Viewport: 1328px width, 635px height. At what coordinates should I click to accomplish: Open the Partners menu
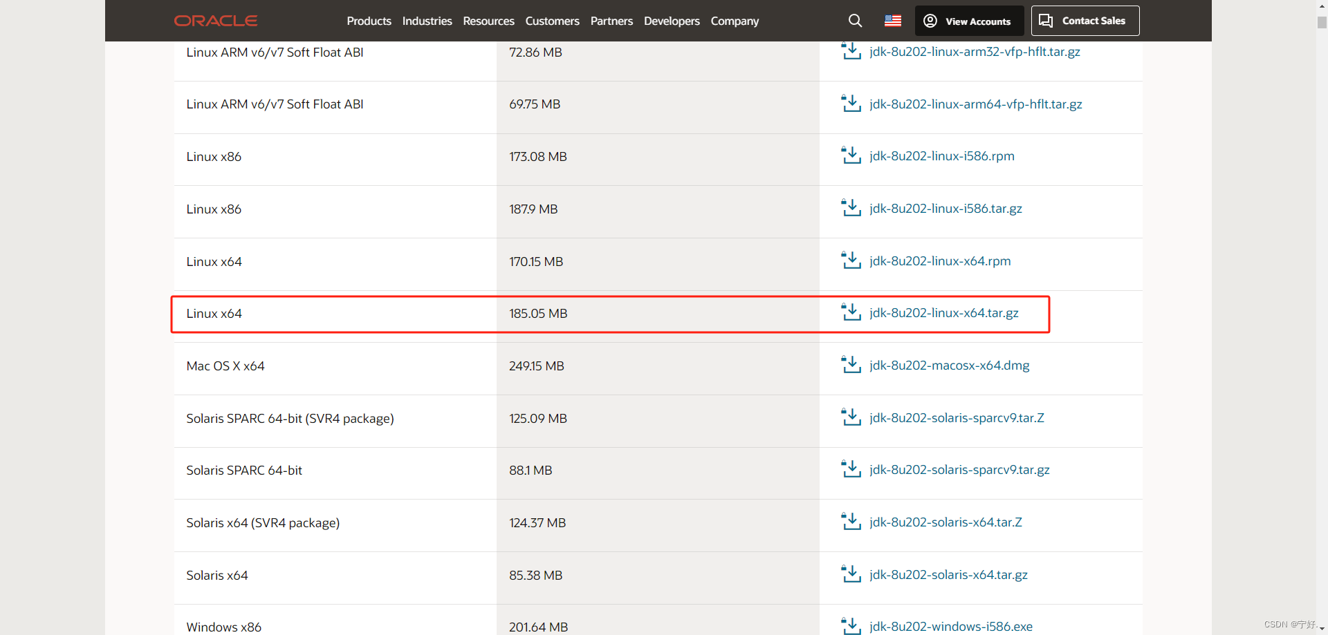(611, 21)
